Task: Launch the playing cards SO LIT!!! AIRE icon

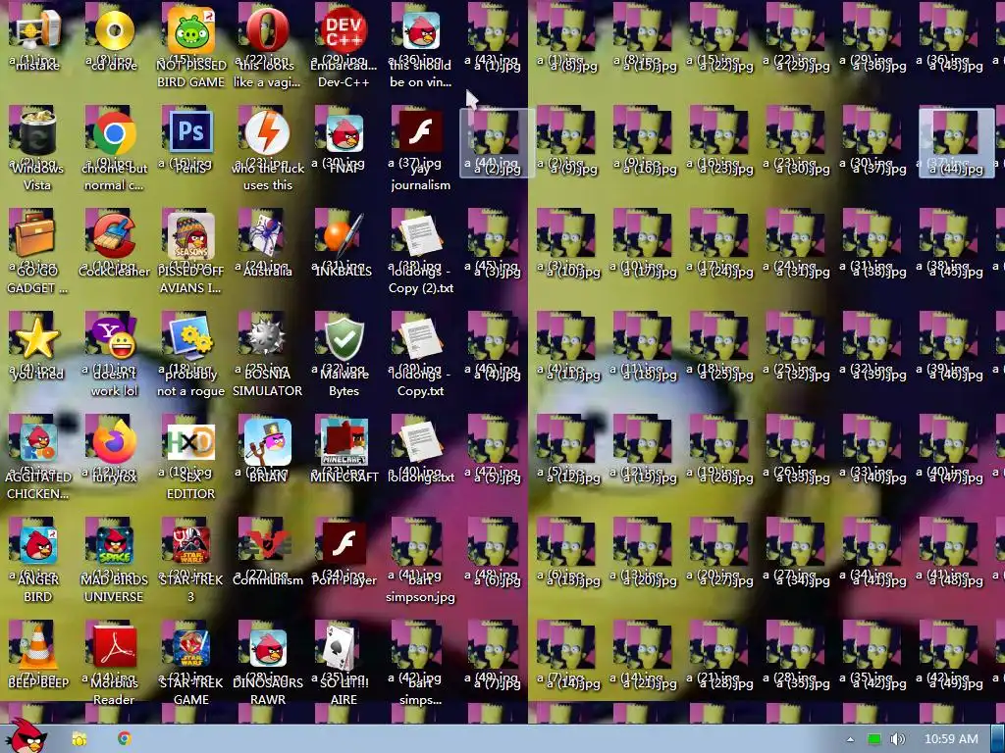Action: [x=340, y=647]
